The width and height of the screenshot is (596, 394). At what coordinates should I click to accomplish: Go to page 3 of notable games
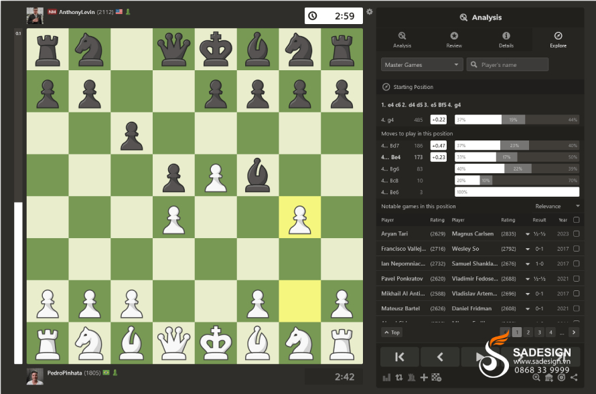(539, 332)
